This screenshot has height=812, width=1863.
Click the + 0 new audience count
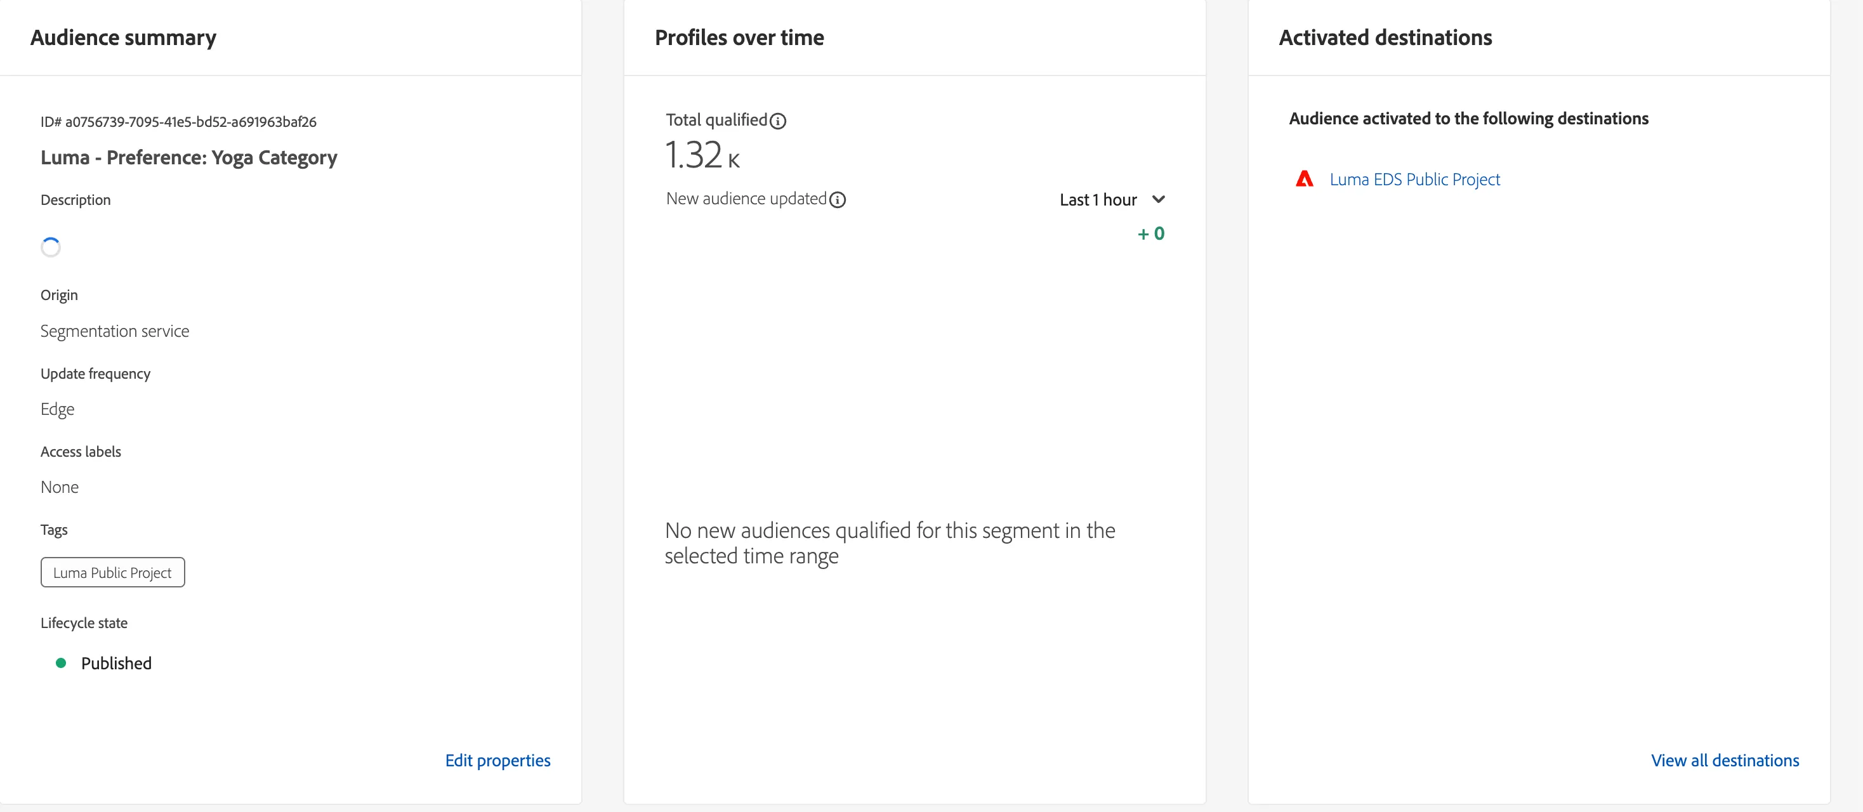tap(1150, 233)
